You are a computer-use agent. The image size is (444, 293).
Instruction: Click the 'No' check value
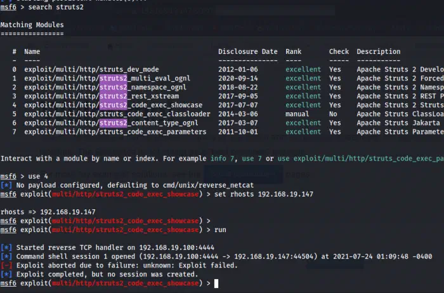[333, 114]
